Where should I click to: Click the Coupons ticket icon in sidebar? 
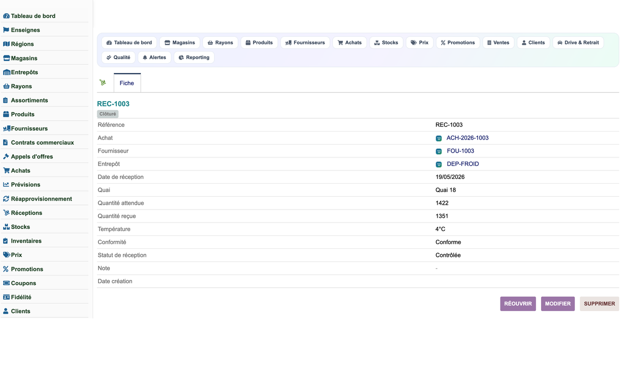pos(6,283)
